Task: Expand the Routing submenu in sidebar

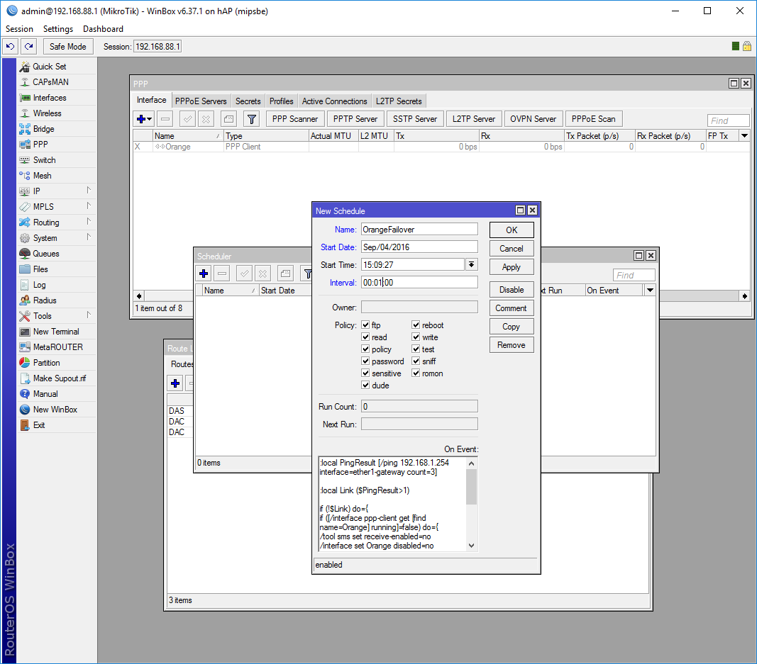Action: pos(89,222)
